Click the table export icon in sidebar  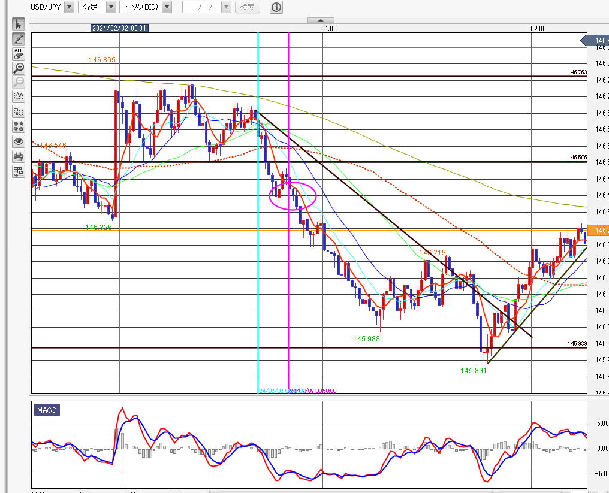(x=19, y=172)
